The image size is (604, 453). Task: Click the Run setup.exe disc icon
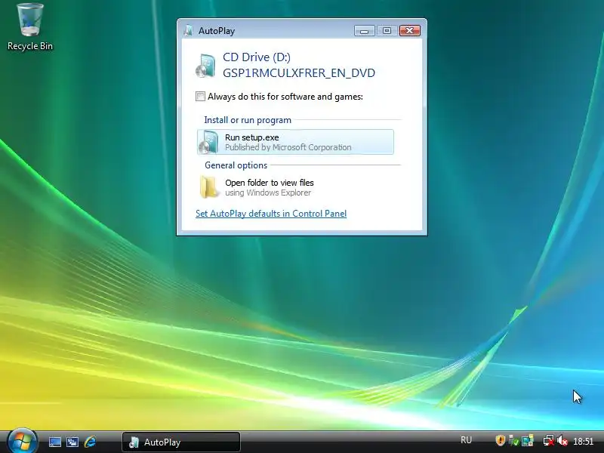208,142
